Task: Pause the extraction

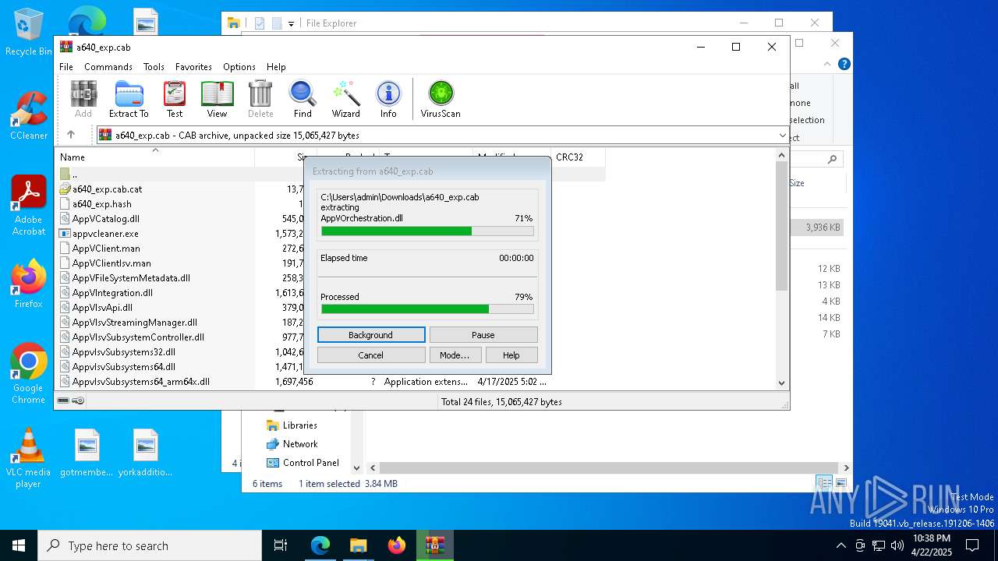Action: click(483, 335)
